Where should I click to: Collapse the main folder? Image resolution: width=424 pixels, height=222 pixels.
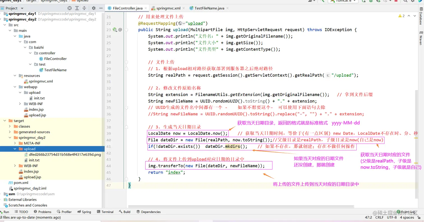[x=10, y=31]
